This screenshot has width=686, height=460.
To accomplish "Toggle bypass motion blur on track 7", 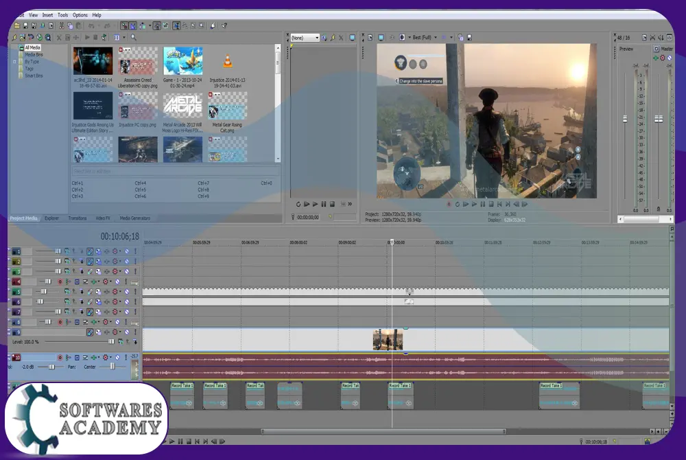I will point(90,312).
